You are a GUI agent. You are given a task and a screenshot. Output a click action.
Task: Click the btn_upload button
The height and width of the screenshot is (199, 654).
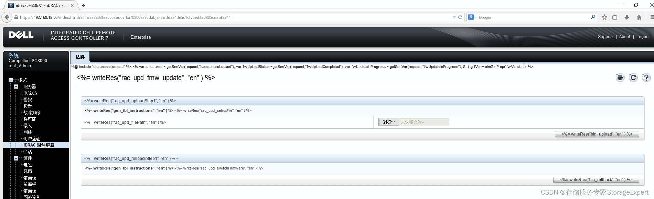[x=597, y=134]
